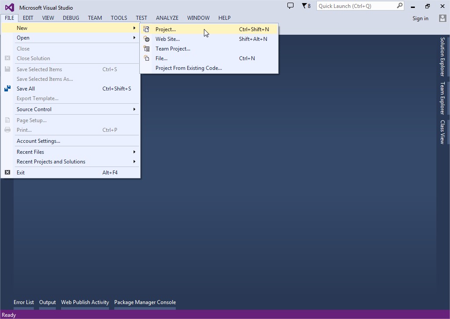Click the Quick Launch search magnifier icon
The width and height of the screenshot is (450, 319).
pyautogui.click(x=399, y=6)
